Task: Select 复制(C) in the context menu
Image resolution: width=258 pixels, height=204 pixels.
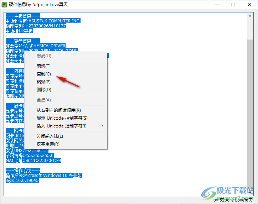Action: 44,74
